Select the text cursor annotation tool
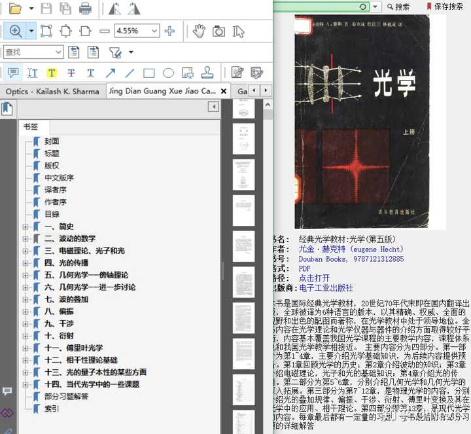Screen dimensions: 471x434 [33, 73]
